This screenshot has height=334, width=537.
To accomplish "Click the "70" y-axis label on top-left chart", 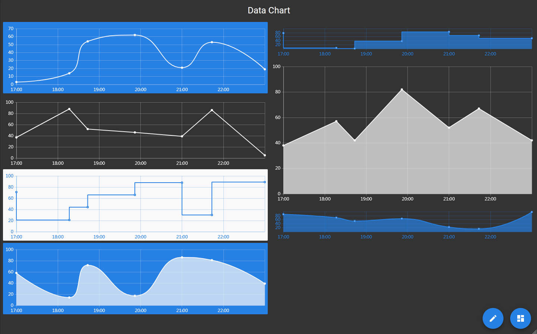I will [x=11, y=29].
